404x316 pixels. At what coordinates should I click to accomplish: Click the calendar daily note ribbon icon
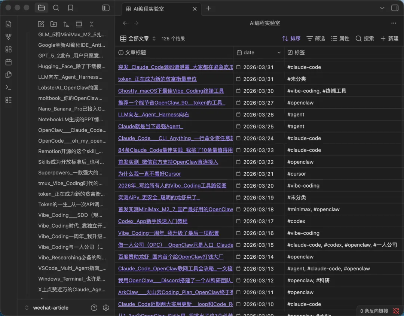coord(9,62)
